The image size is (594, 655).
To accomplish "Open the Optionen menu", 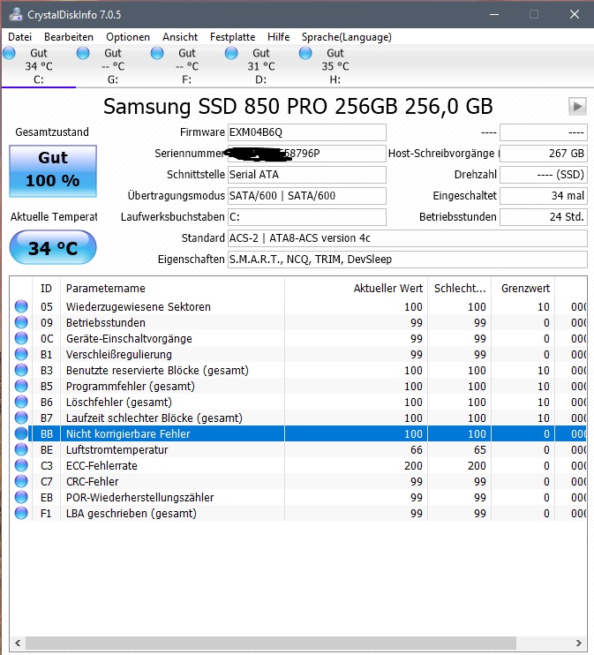I will coord(128,37).
